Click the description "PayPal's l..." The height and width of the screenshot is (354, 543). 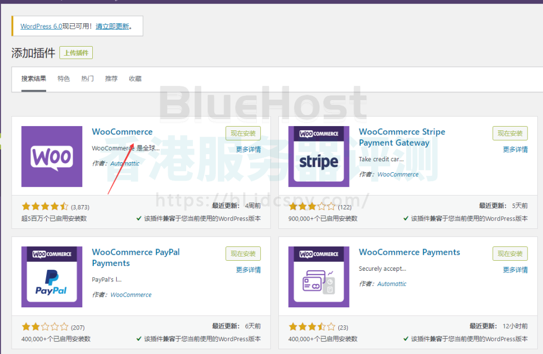pos(107,280)
